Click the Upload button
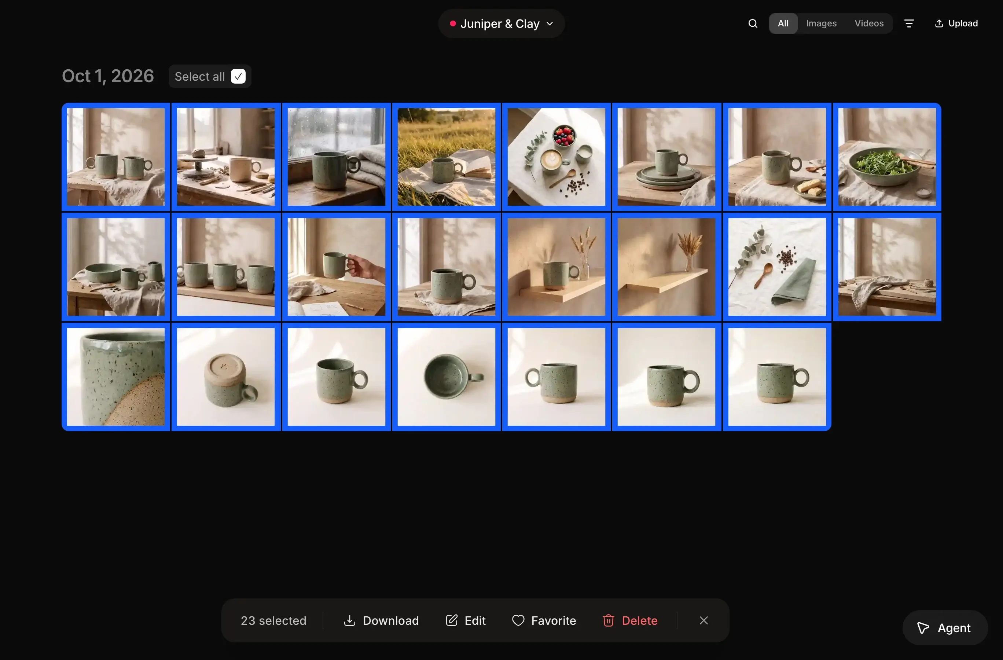This screenshot has width=1003, height=660. (956, 23)
